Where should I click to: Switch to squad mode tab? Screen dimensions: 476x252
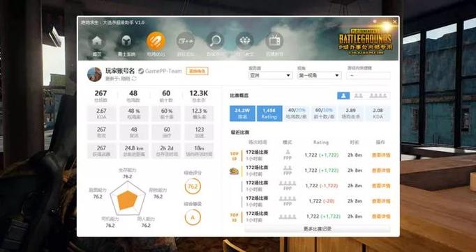[x=378, y=95]
